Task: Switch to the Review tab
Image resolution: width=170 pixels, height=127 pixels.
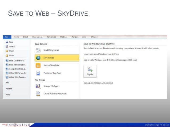Action: click(75, 37)
